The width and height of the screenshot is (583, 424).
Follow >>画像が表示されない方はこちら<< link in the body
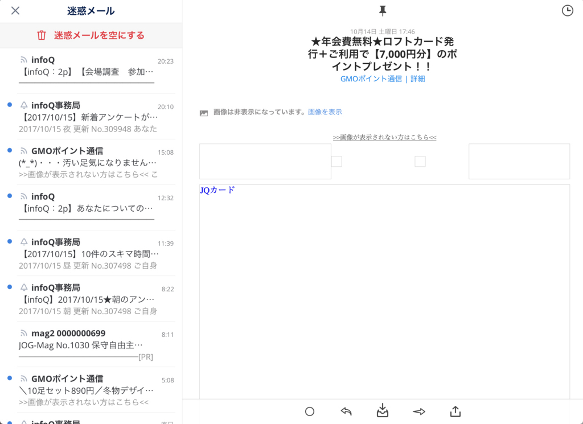pos(384,138)
